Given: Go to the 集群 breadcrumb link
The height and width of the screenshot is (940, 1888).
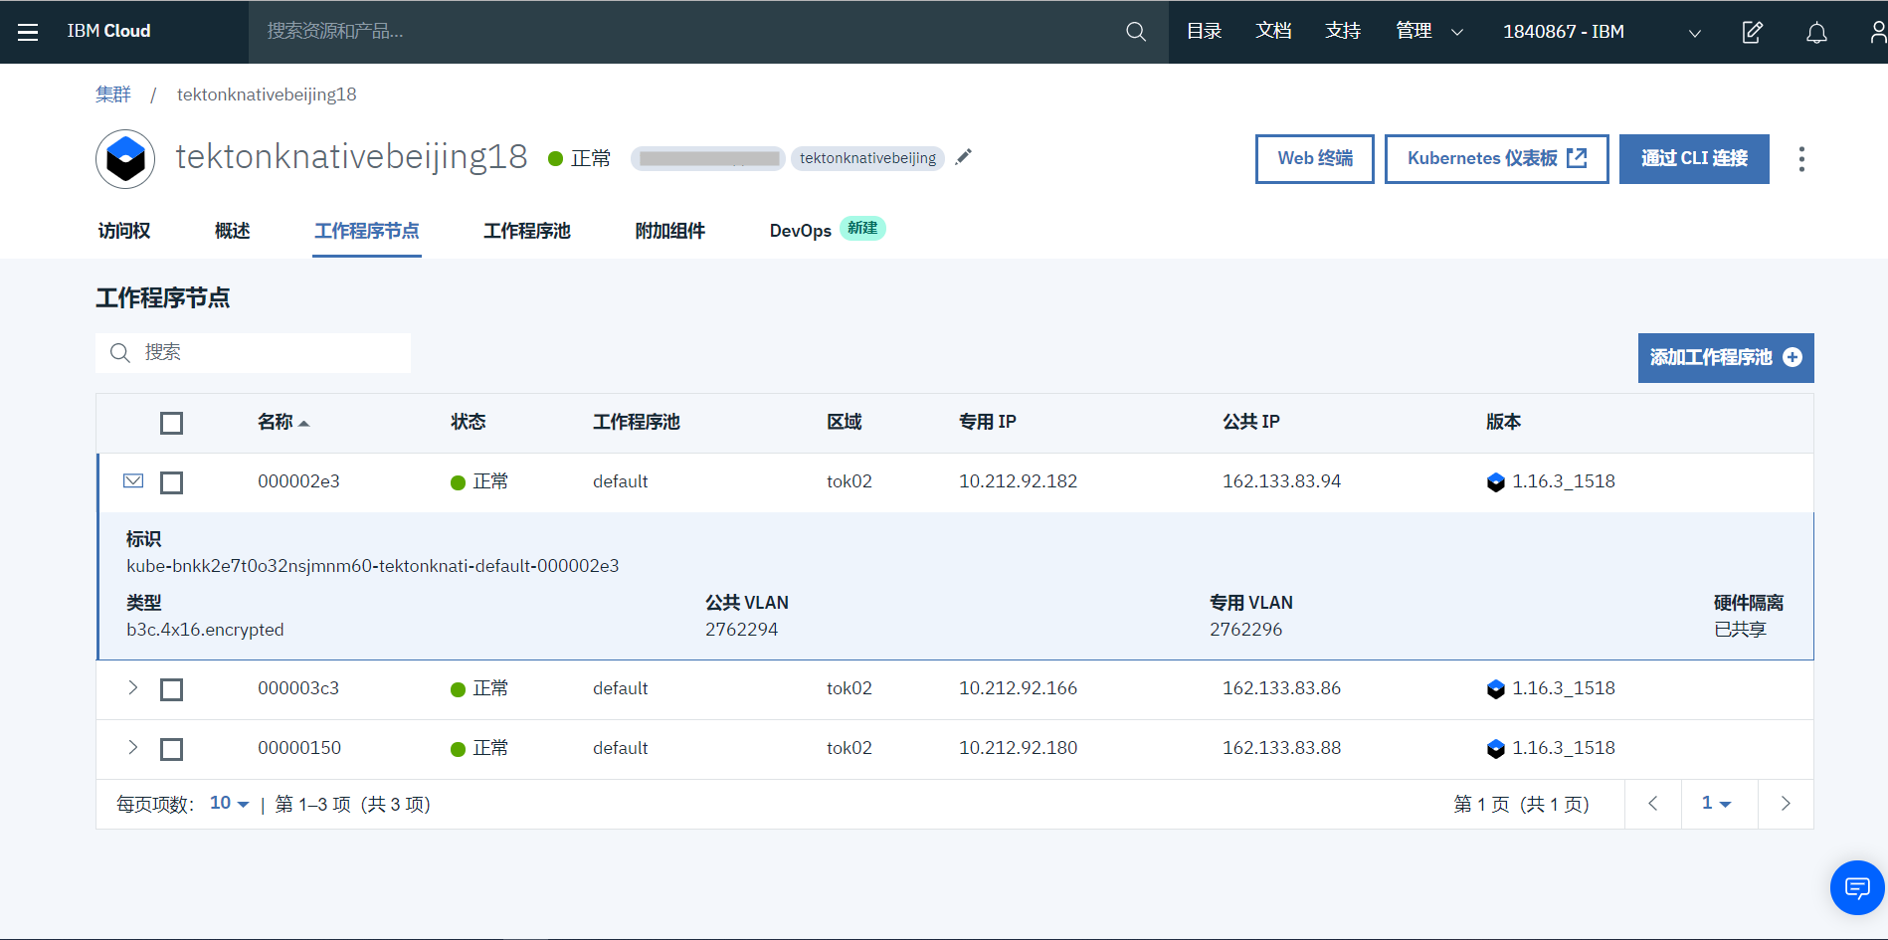Looking at the screenshot, I should [x=113, y=94].
